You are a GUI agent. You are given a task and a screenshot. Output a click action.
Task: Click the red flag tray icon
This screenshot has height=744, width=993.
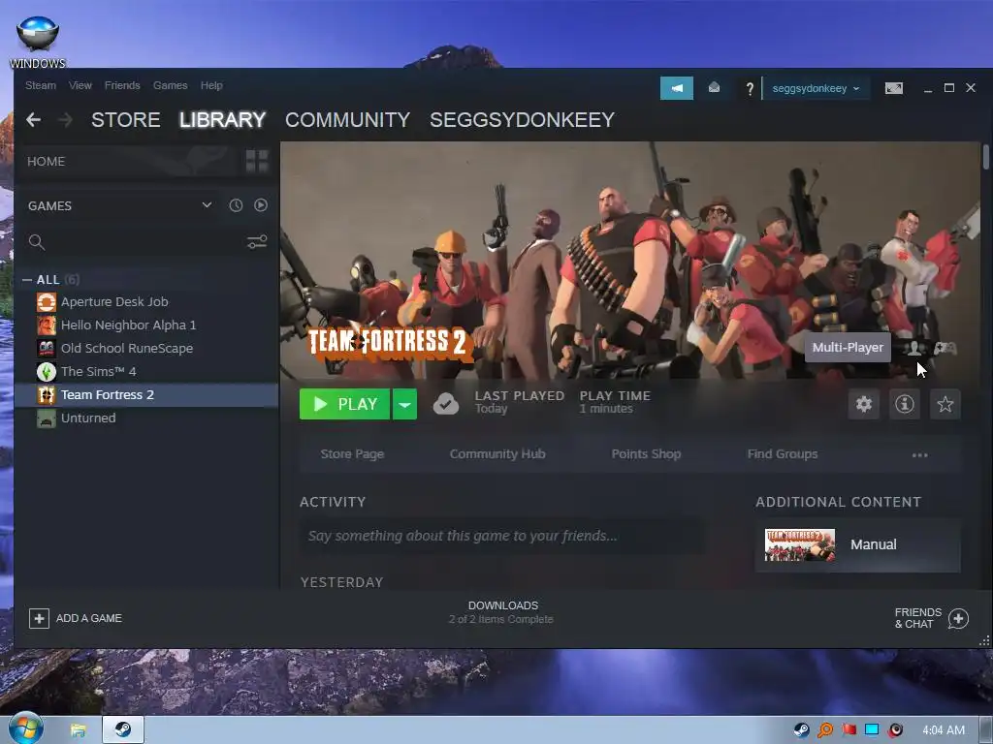[849, 730]
